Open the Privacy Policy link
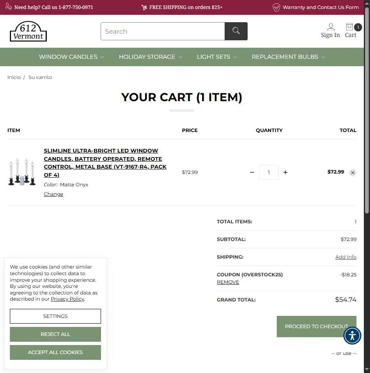The height and width of the screenshot is (373, 370). [67, 299]
